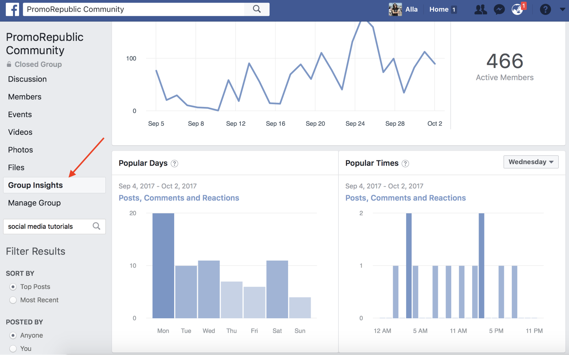Click the Filter Results heading
Screen dimensions: 569x355
(36, 251)
